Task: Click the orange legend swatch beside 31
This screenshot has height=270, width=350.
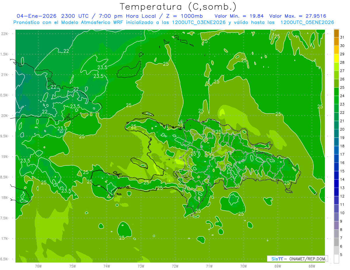Action: 336,33
